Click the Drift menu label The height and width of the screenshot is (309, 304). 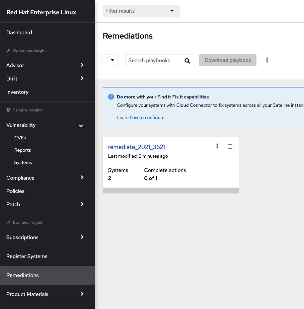tap(12, 78)
